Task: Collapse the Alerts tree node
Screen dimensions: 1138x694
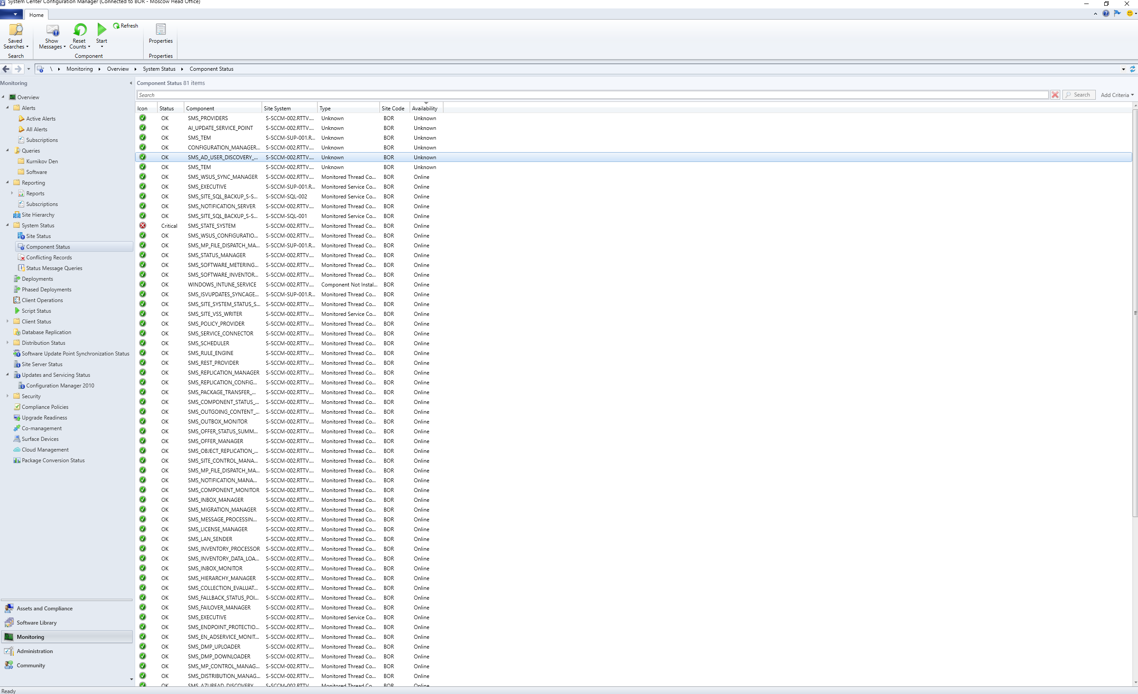Action: point(8,107)
